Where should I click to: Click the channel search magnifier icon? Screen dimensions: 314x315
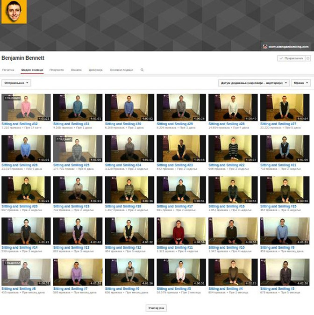[142, 70]
